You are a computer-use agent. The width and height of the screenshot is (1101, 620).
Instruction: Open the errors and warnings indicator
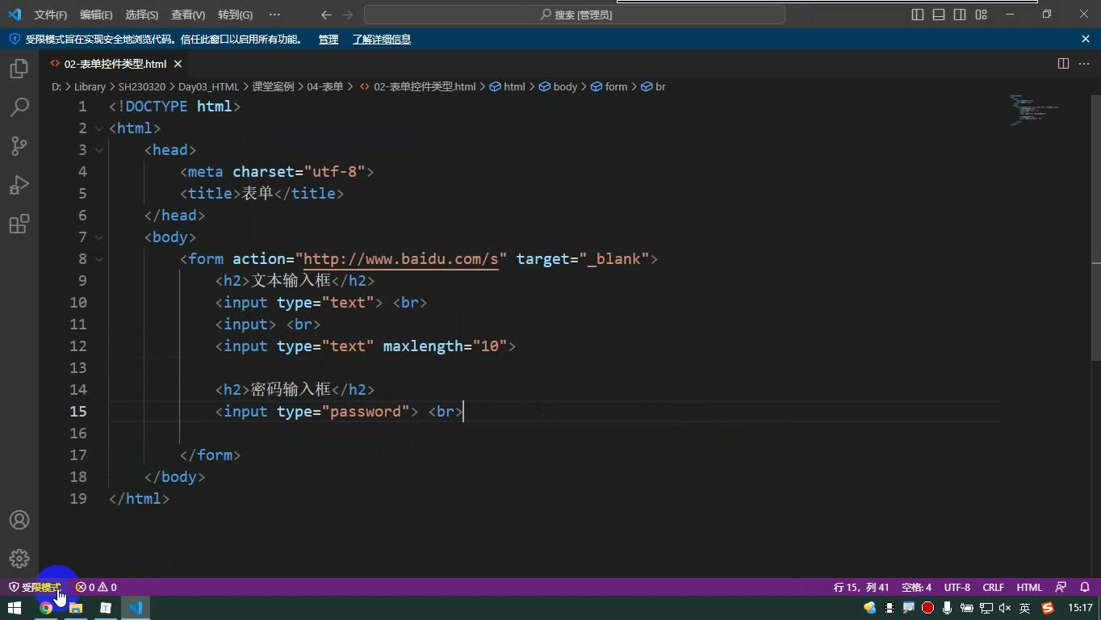click(96, 587)
